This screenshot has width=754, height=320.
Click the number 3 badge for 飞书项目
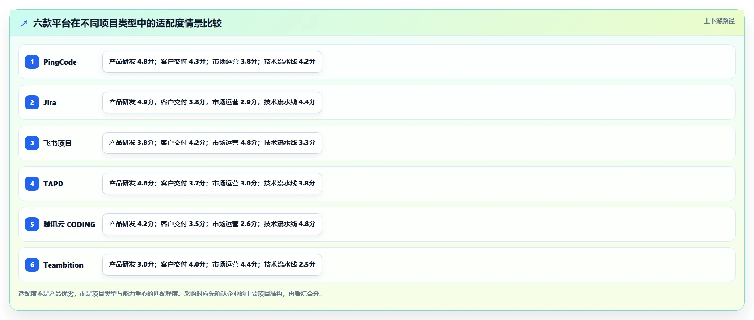[32, 143]
